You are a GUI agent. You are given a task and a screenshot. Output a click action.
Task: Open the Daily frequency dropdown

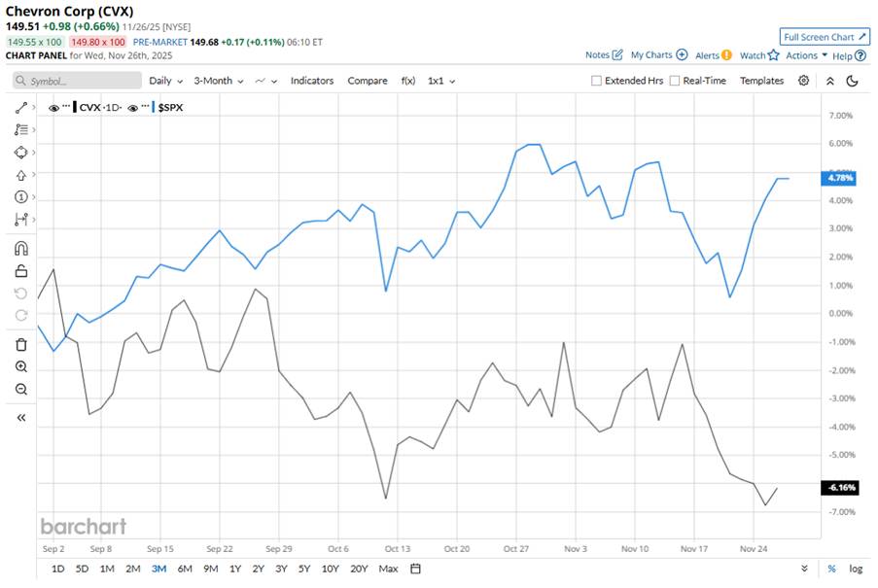tap(164, 81)
